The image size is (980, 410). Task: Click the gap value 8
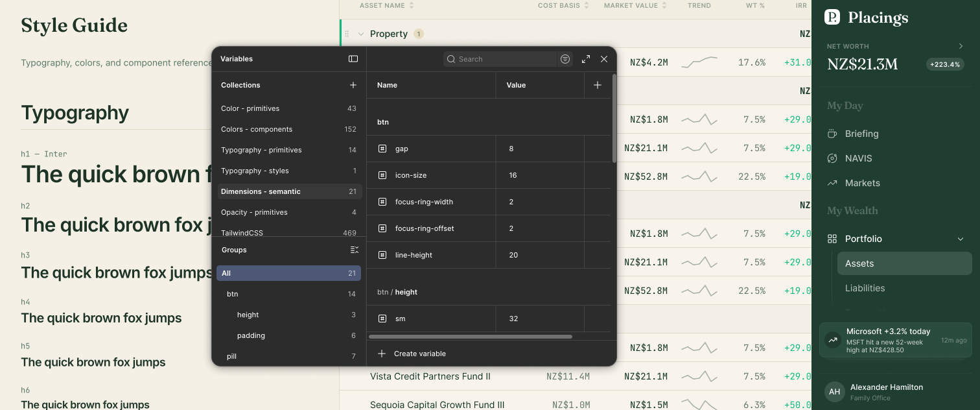coord(511,149)
